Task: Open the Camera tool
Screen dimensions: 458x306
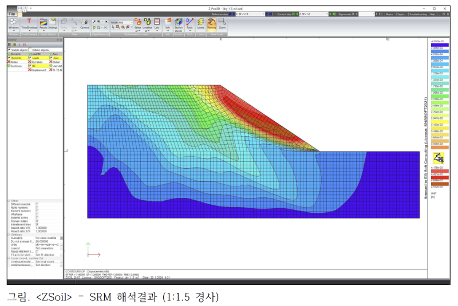Action: 84,24
